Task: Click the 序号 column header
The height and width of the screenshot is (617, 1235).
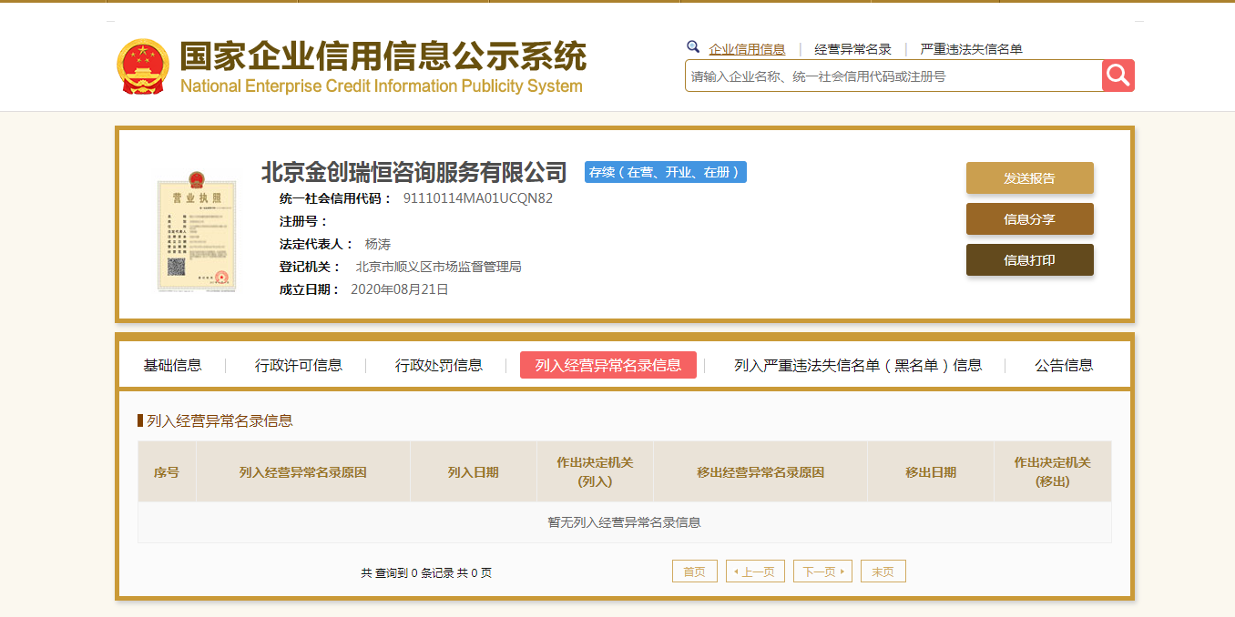Action: point(167,472)
